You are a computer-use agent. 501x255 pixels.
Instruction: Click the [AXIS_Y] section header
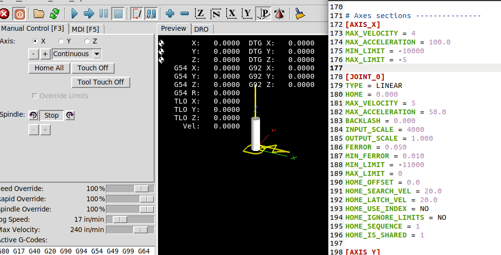click(x=362, y=252)
